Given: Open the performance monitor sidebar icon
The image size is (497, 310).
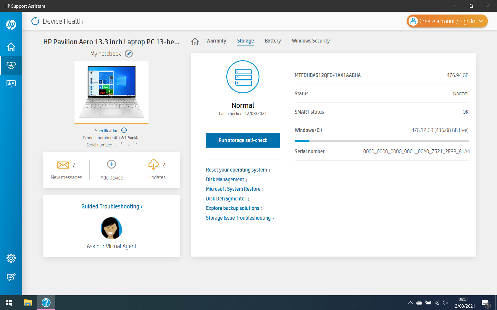Looking at the screenshot, I should (11, 84).
